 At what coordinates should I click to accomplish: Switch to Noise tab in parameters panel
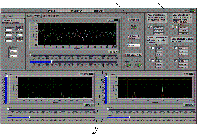(10, 16)
